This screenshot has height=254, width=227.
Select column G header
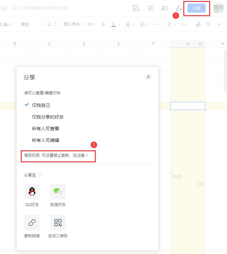click(x=188, y=43)
